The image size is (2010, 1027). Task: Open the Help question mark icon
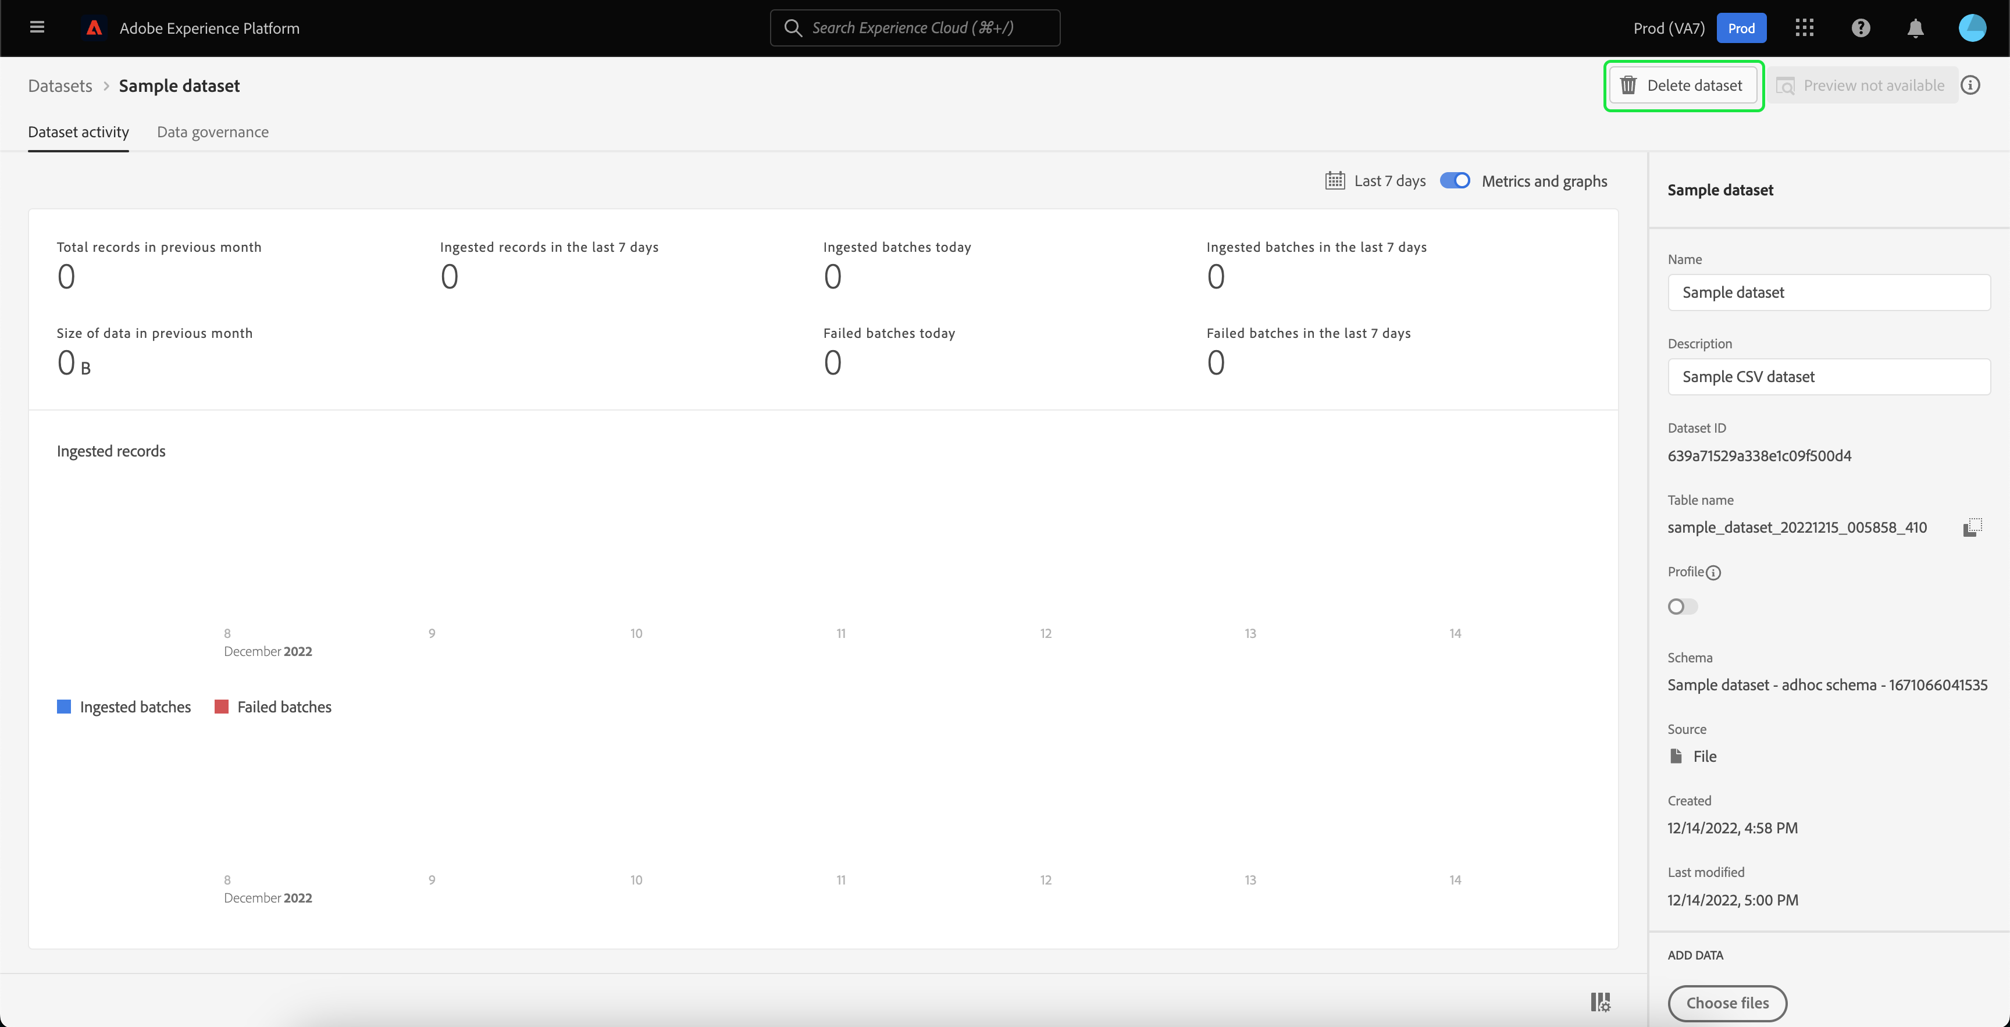(x=1860, y=28)
